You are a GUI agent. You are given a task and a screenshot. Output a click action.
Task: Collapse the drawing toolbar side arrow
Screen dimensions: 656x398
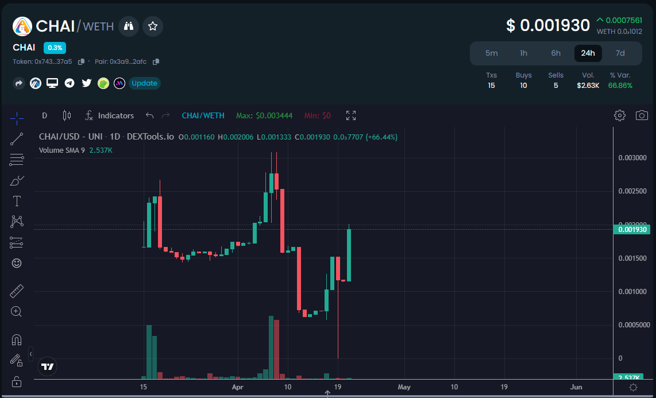pos(30,354)
